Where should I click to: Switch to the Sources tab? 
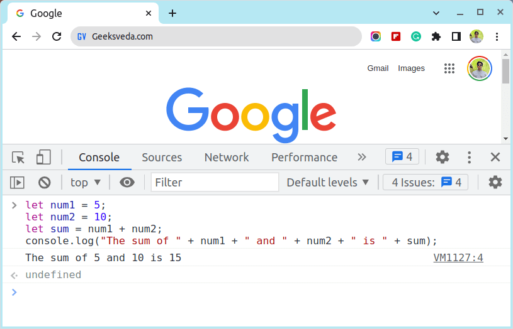tap(162, 158)
